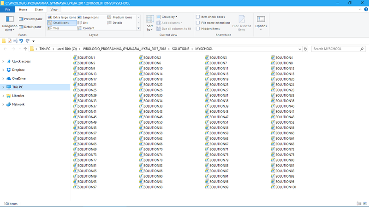Turn on the Preview pane
Screen dimensions: 369x207
30,19
